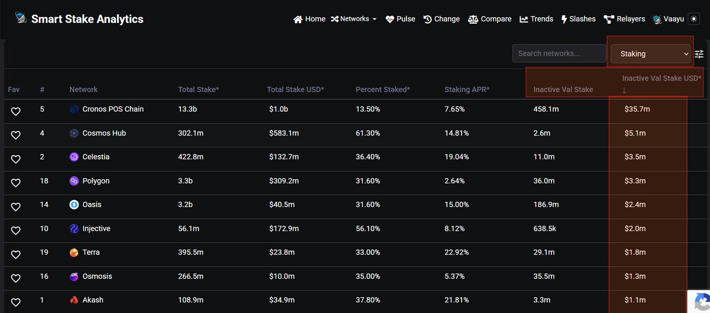Favorite Akash with heart
Viewport: 710px width, 313px height.
pos(16,302)
